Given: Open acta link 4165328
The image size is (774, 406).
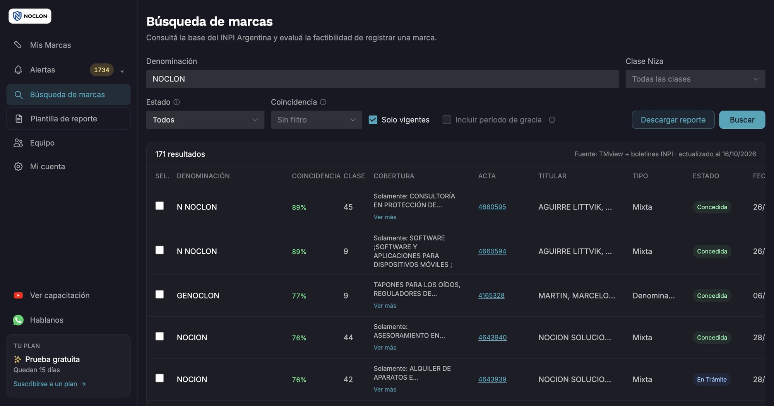Looking at the screenshot, I should [491, 296].
